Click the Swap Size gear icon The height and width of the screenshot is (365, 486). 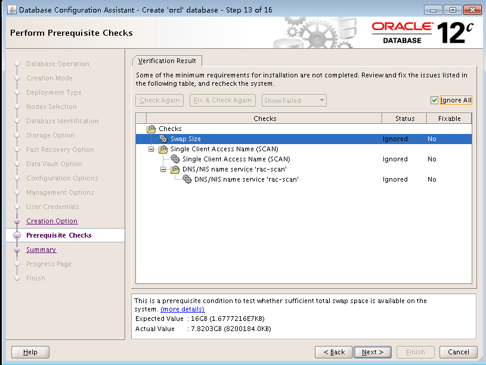pyautogui.click(x=163, y=139)
